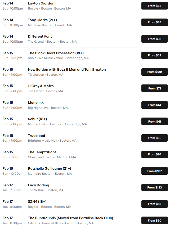The image size is (170, 229).
Task: Select 'From $68' for Trueblood tickets
Action: (x=154, y=138)
